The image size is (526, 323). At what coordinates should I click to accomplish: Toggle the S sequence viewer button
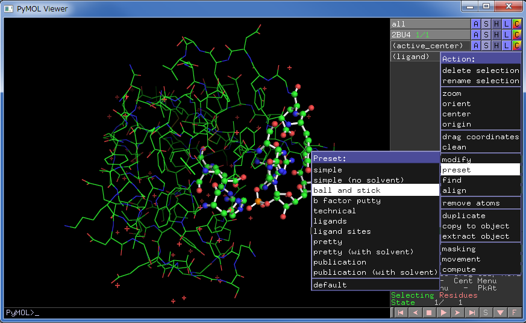pos(486,313)
